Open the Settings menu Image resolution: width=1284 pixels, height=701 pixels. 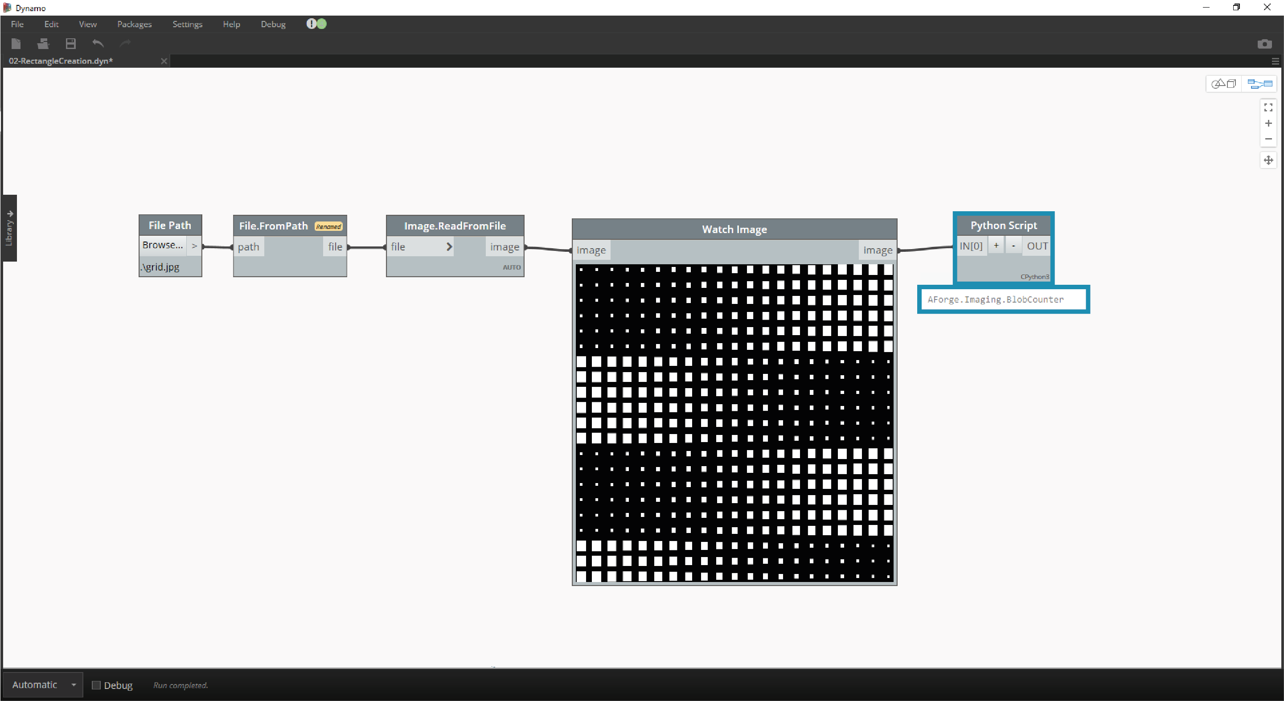(x=187, y=24)
